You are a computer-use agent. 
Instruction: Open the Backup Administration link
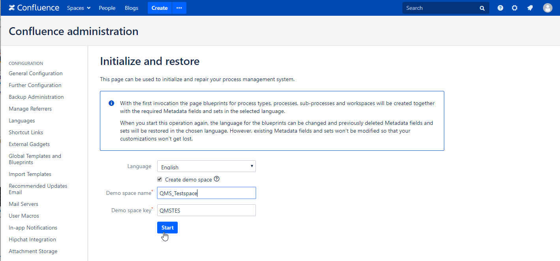[x=36, y=96]
